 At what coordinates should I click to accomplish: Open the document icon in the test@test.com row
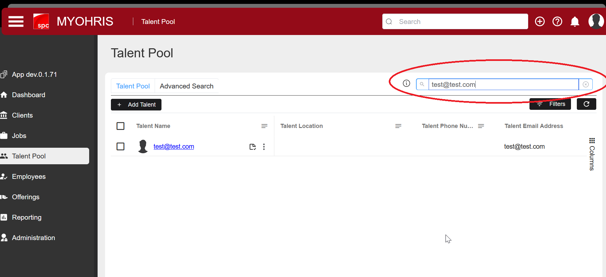253,147
